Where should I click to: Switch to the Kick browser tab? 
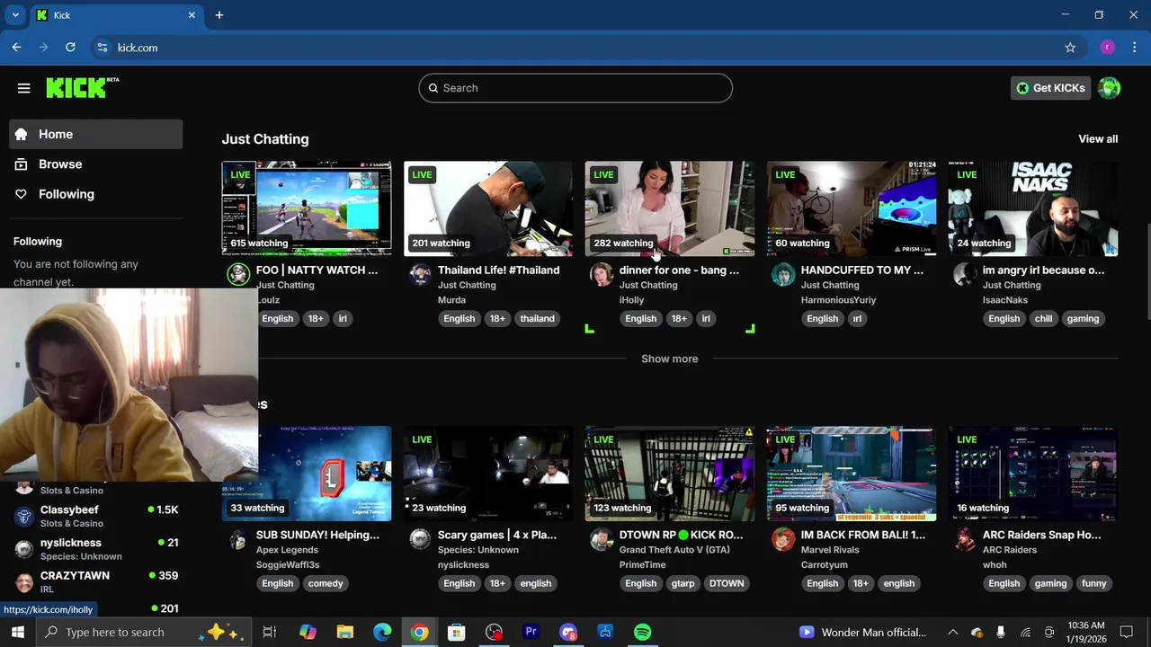coord(115,15)
